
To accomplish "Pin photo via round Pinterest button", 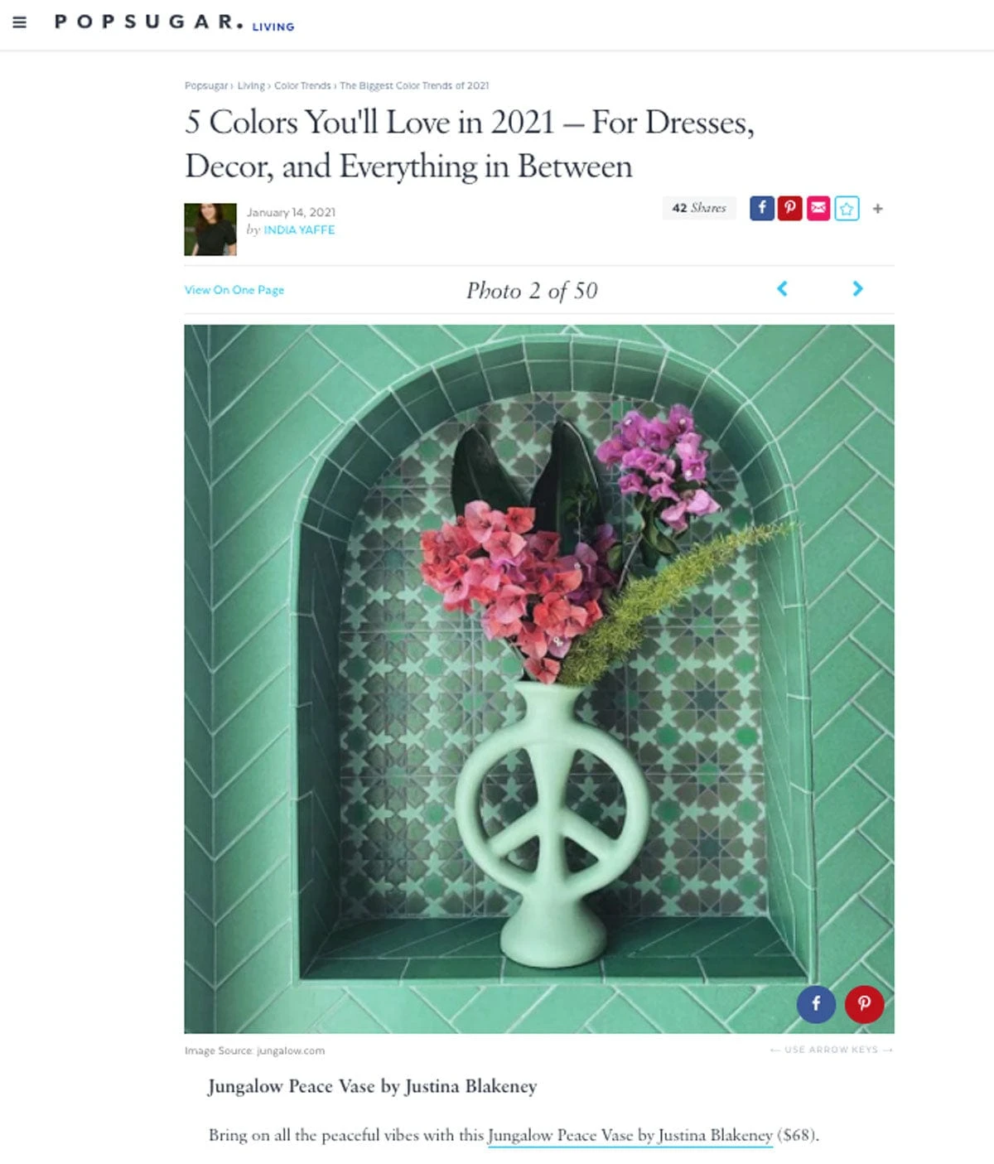I will click(864, 1003).
